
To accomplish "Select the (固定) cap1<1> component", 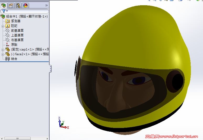I will (x=30, y=49).
